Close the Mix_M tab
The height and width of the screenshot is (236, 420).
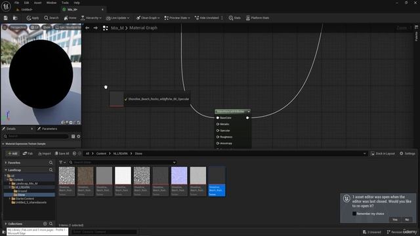click(102, 9)
